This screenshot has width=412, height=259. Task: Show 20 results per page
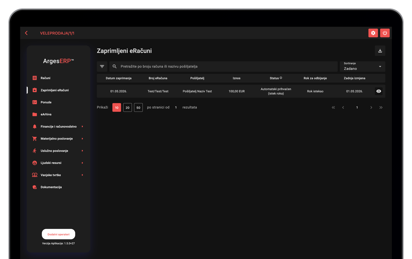127,108
